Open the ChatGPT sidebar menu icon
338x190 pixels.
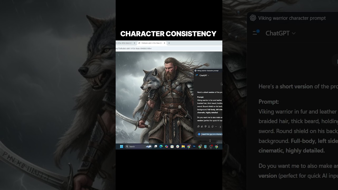click(196, 75)
